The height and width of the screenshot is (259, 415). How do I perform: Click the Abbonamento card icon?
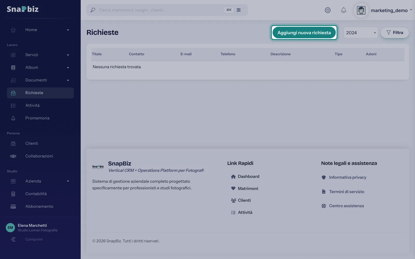point(13,207)
